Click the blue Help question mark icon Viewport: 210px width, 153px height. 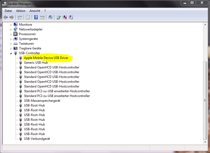pos(36,17)
